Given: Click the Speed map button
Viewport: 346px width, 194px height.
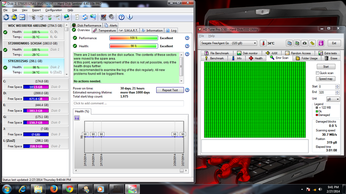Looking at the screenshot, I should pos(326,79).
